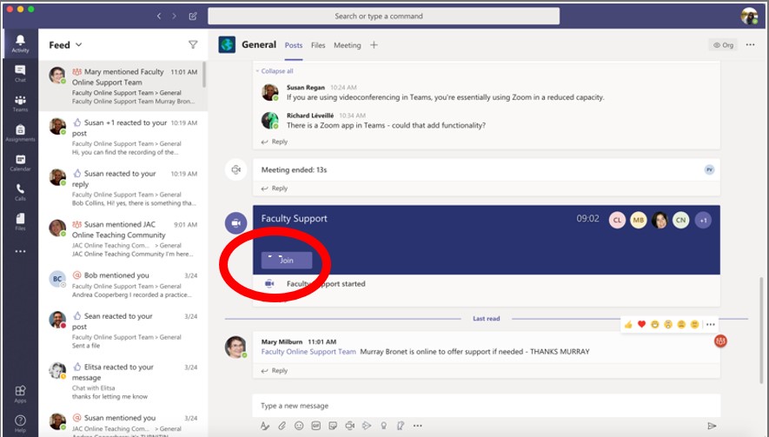The image size is (769, 437).
Task: Open Files from the left rail
Action: coord(20,222)
